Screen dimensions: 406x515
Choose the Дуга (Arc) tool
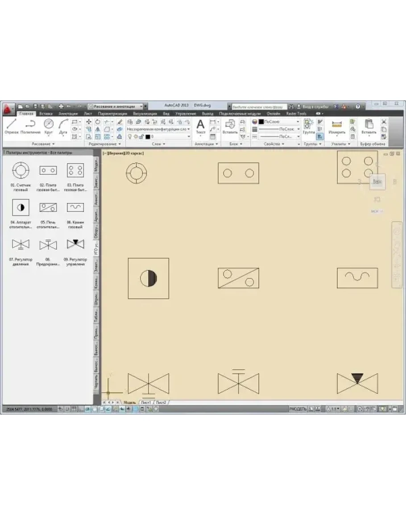point(63,125)
